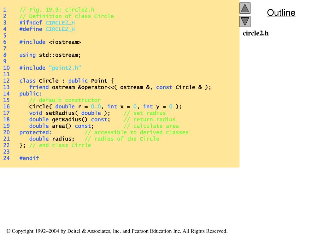323x242 pixels.
Task: Click the '// default constructor' comment
Action: point(65,100)
